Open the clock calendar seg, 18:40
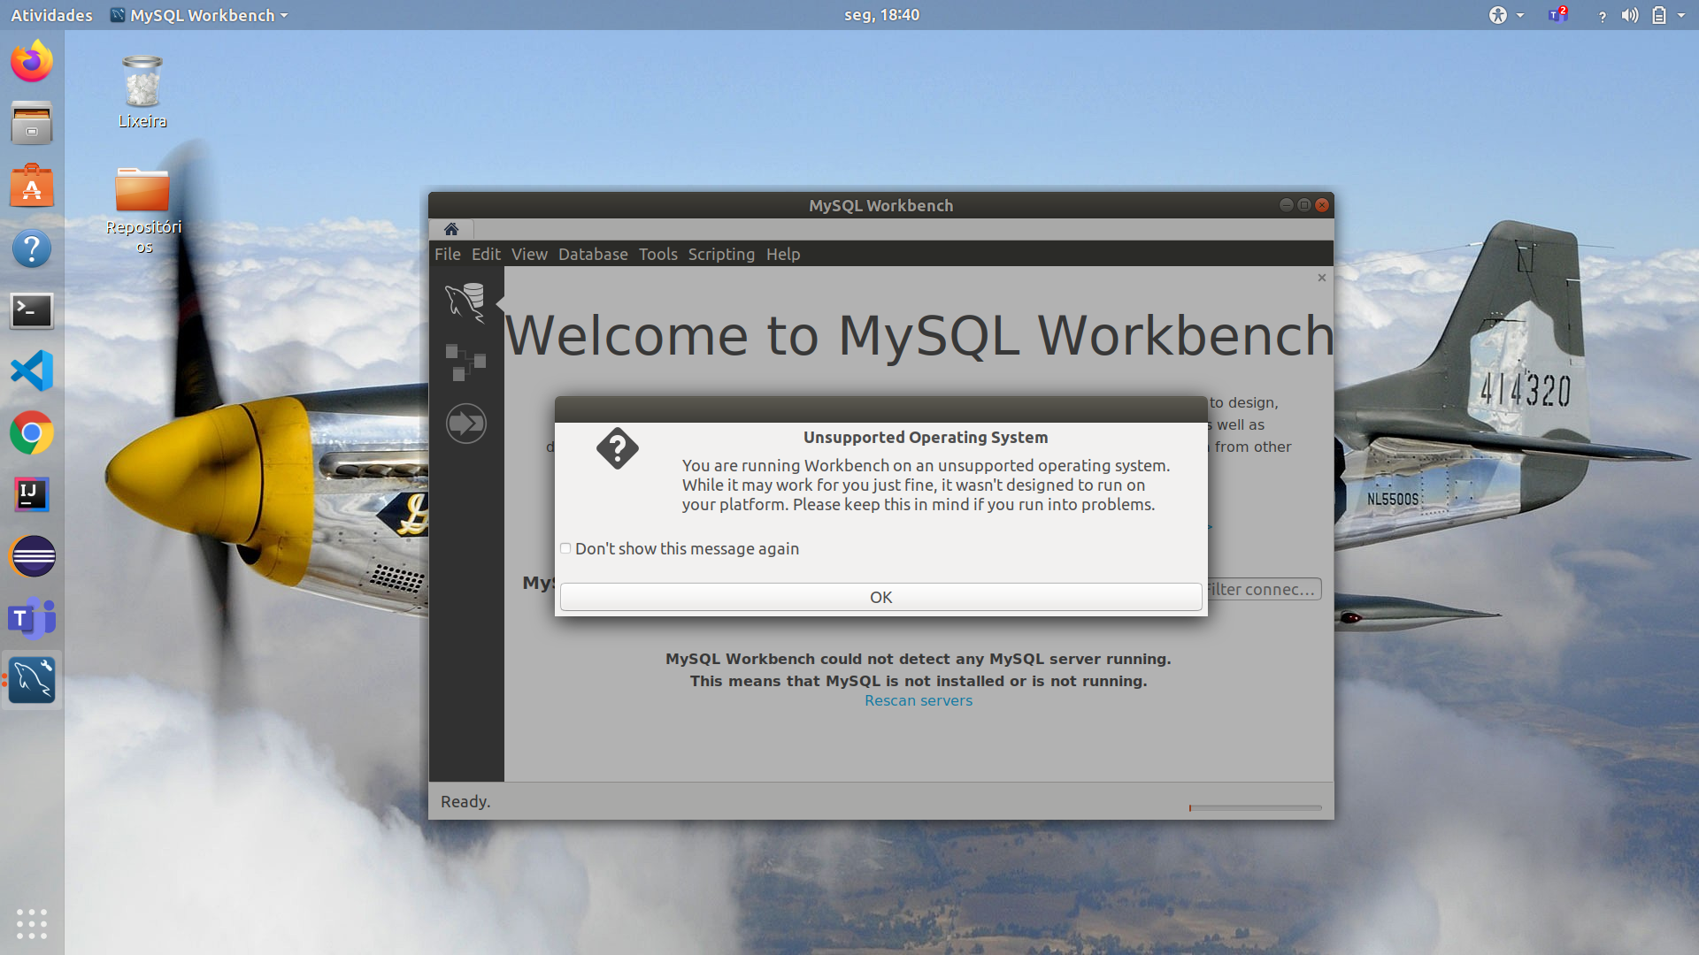The height and width of the screenshot is (955, 1699). coord(881,15)
